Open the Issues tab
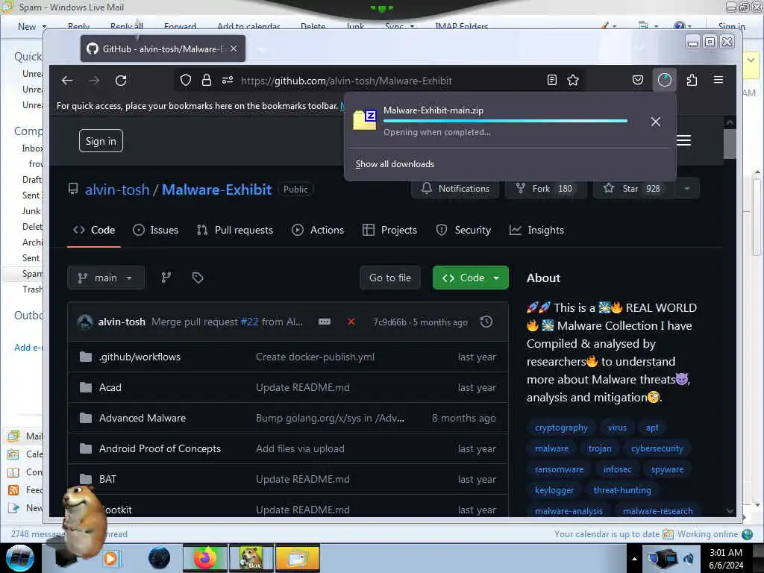Viewport: 764px width, 573px height. click(155, 230)
